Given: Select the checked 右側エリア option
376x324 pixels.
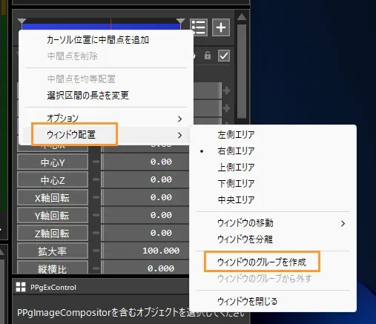Looking at the screenshot, I should click(x=236, y=151).
